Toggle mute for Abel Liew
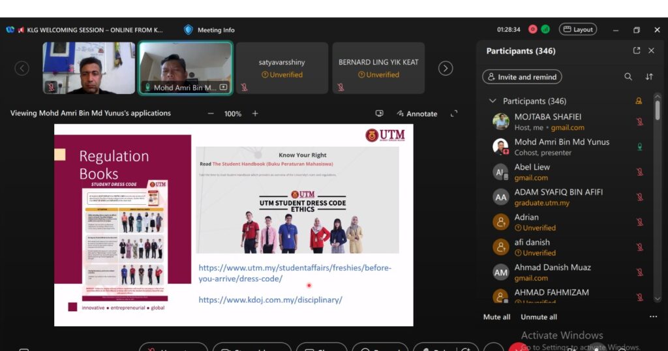 point(640,172)
